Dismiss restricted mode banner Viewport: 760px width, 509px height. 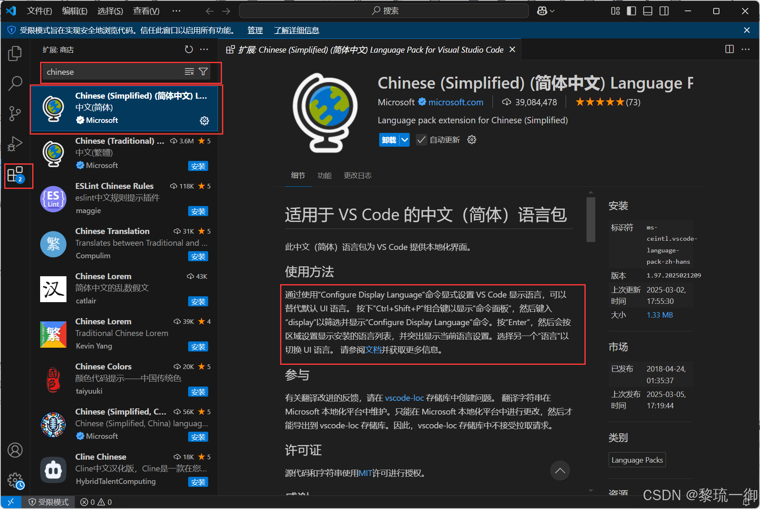[x=747, y=30]
